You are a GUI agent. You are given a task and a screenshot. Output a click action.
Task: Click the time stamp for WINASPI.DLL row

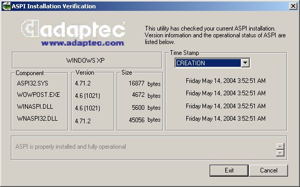(226, 106)
